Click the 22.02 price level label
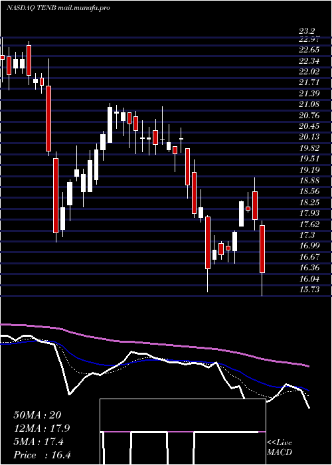332x465 pixels. [x=309, y=72]
